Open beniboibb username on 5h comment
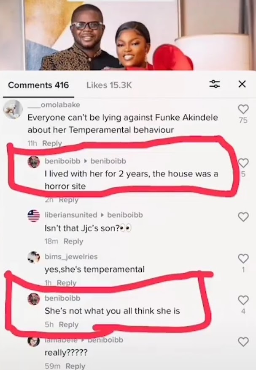 pos(62,298)
